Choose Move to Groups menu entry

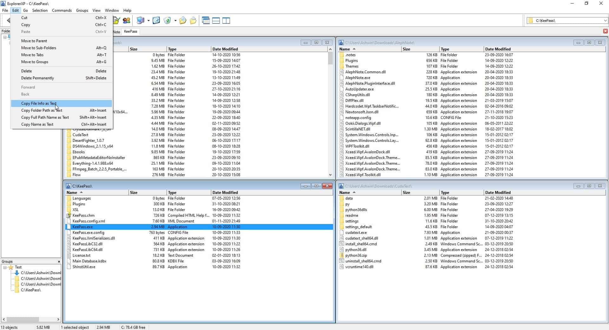point(62,62)
